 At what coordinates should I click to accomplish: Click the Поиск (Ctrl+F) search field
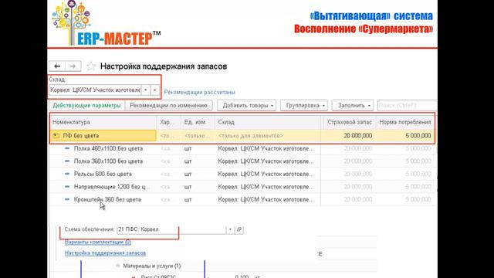click(x=407, y=106)
